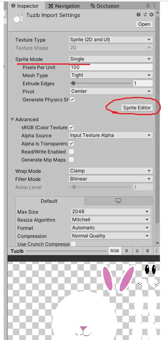Click the Open button
This screenshot has height=340, width=168.
pos(144,24)
